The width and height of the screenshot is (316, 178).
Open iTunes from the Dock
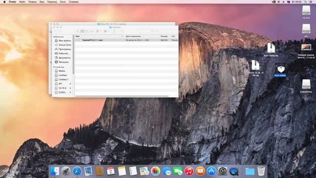pyautogui.click(x=189, y=171)
